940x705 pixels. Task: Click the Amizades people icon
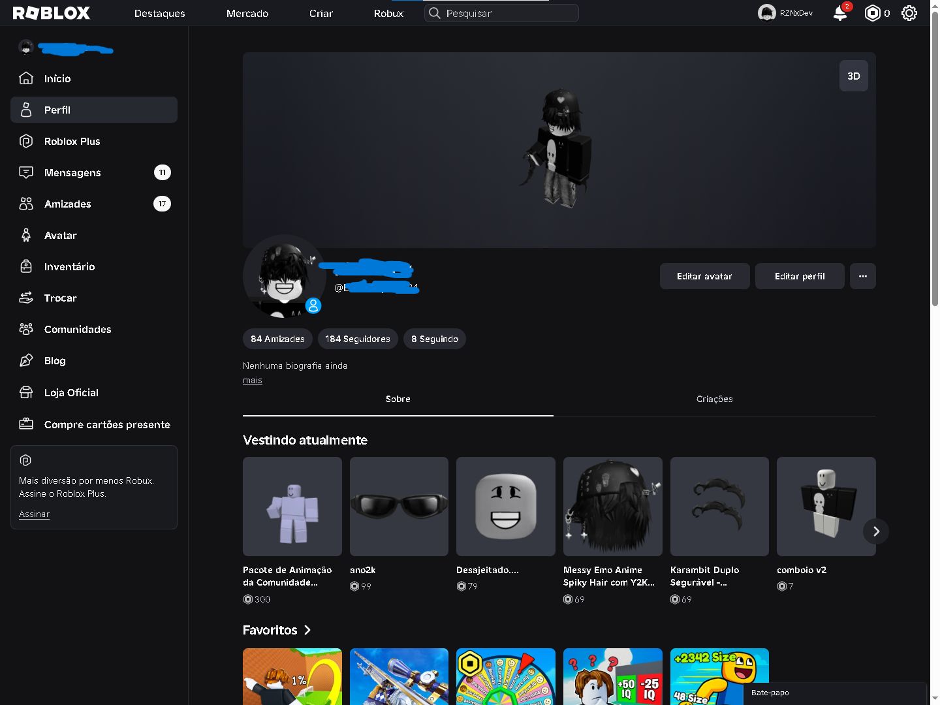pos(26,204)
